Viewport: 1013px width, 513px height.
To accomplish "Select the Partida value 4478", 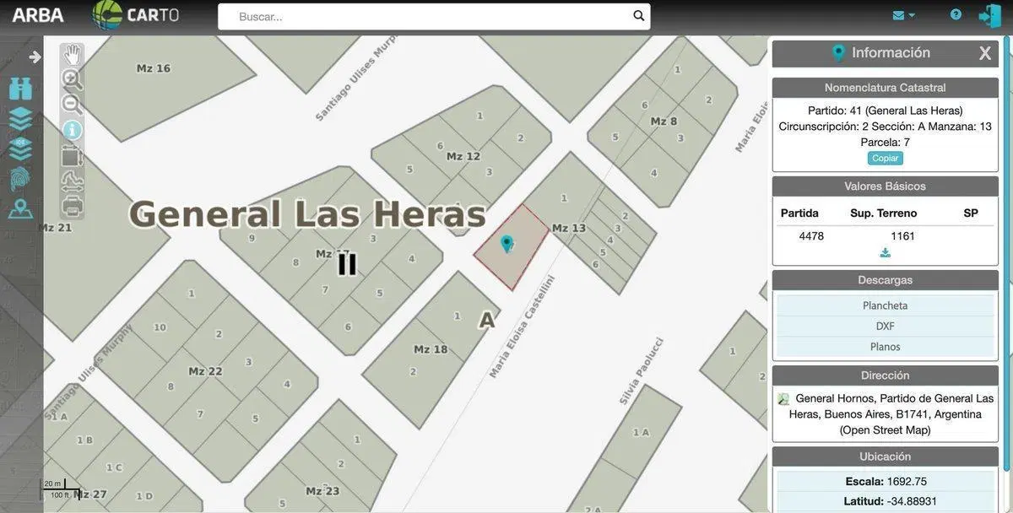I will tap(811, 236).
